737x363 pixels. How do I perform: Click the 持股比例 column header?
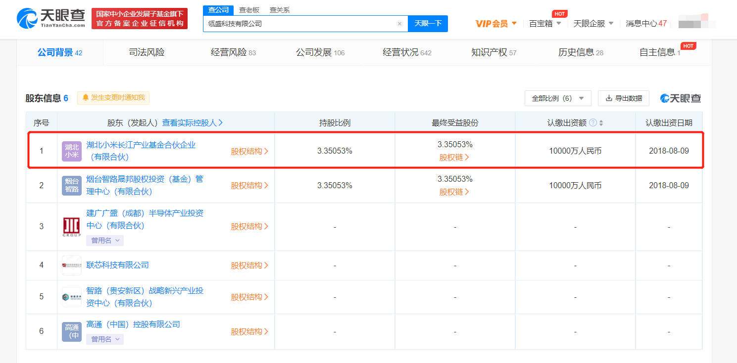click(335, 122)
